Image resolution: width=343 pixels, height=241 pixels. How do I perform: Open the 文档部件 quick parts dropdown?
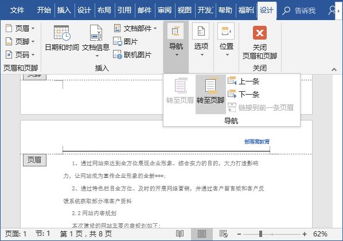[x=135, y=28]
